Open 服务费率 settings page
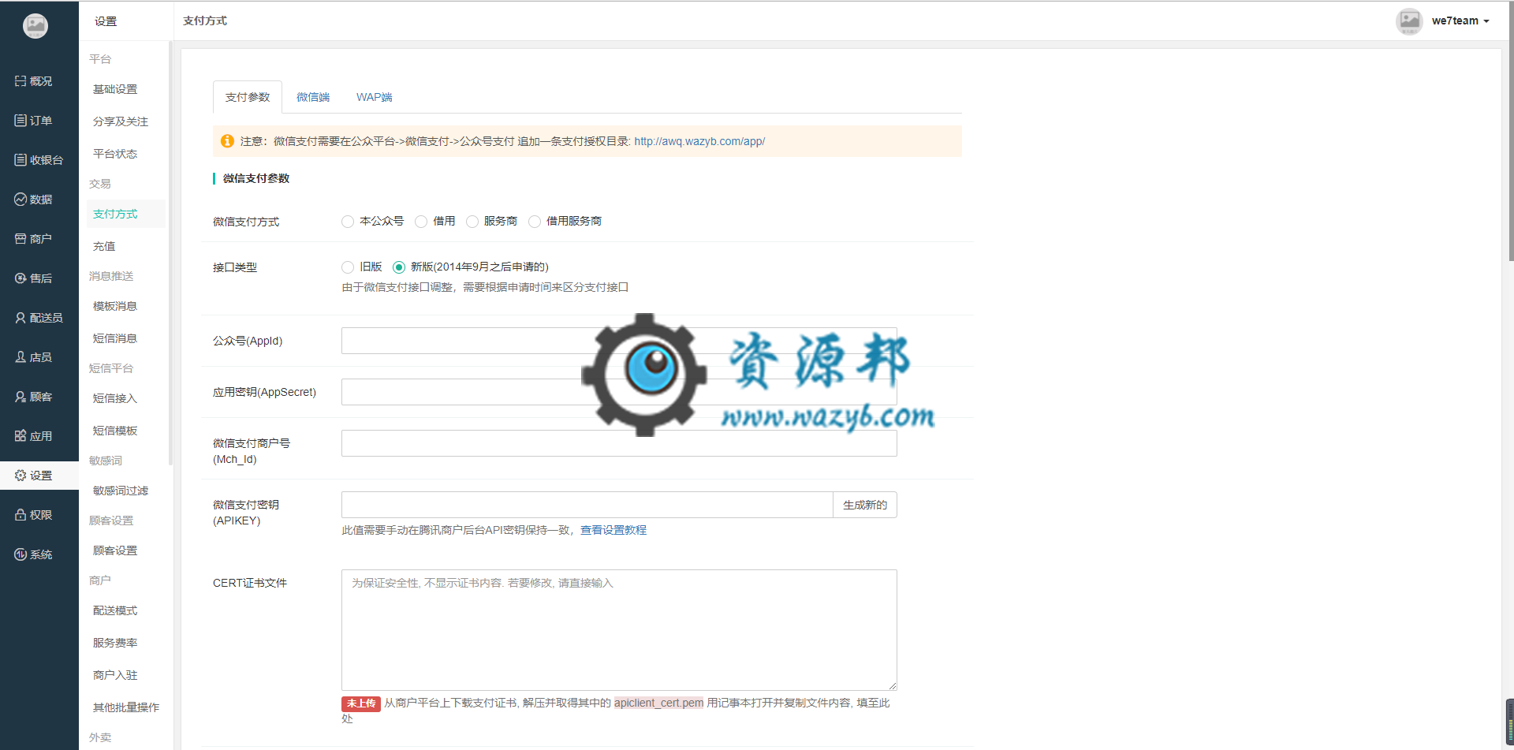 (115, 643)
